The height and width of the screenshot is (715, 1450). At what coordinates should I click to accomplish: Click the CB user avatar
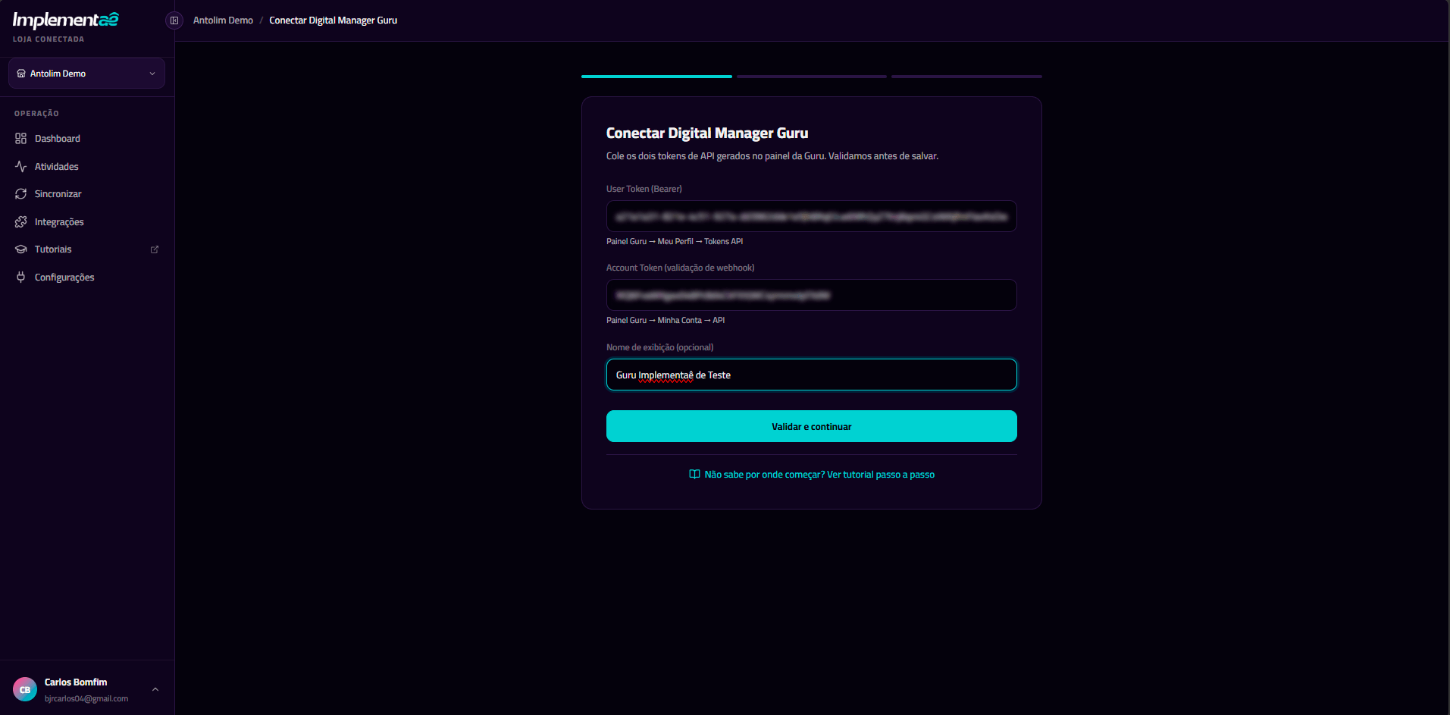pos(25,689)
